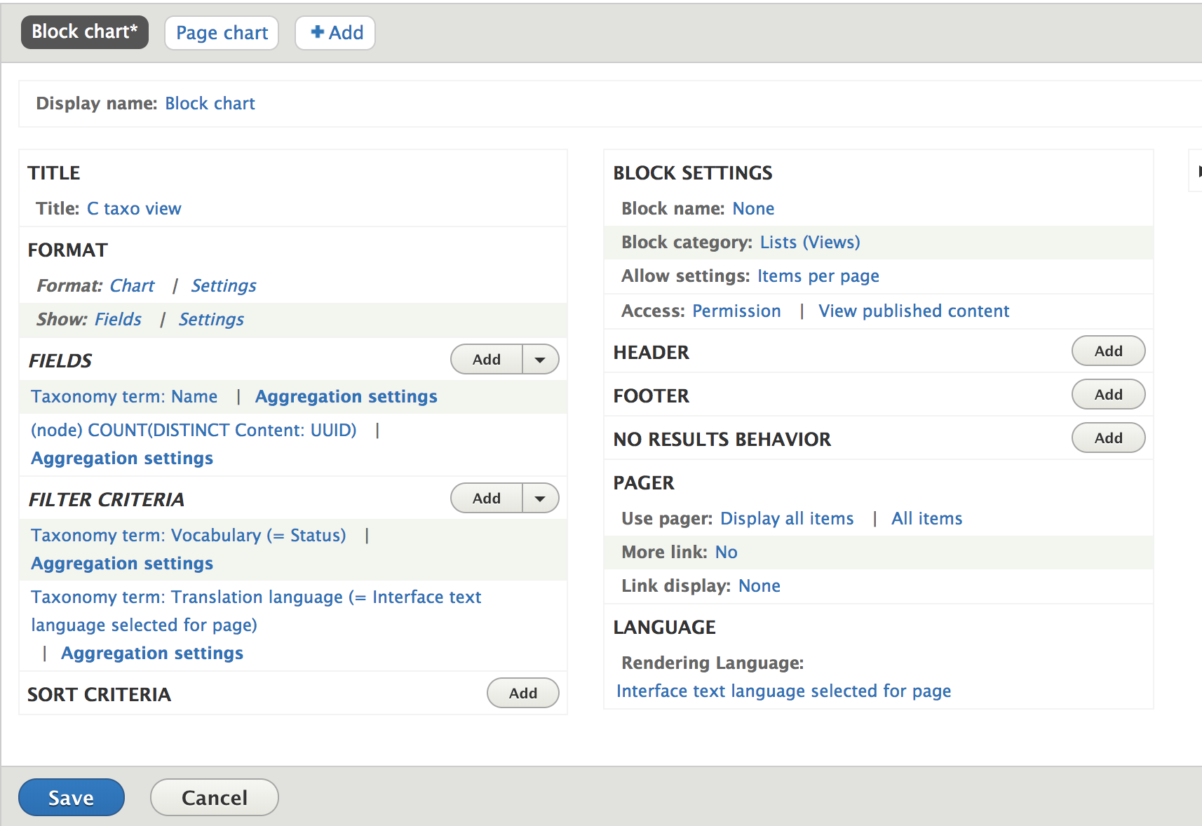Switch to the Page chart tab
This screenshot has width=1202, height=826.
222,33
